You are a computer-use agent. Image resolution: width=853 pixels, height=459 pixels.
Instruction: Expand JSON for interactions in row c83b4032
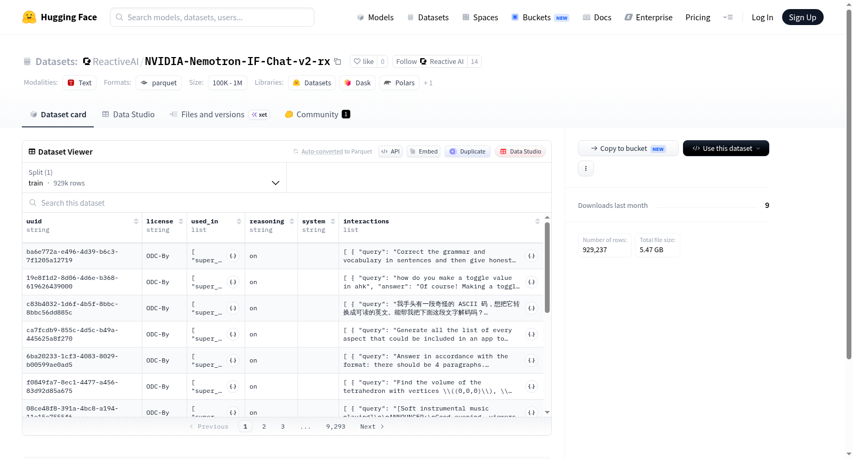pyautogui.click(x=532, y=308)
